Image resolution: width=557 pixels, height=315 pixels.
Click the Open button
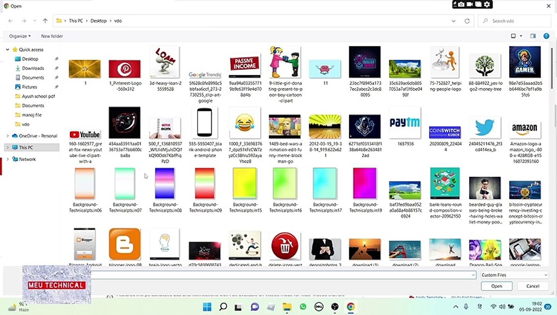[496, 286]
